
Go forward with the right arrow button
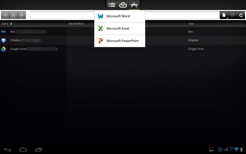pos(22,15)
